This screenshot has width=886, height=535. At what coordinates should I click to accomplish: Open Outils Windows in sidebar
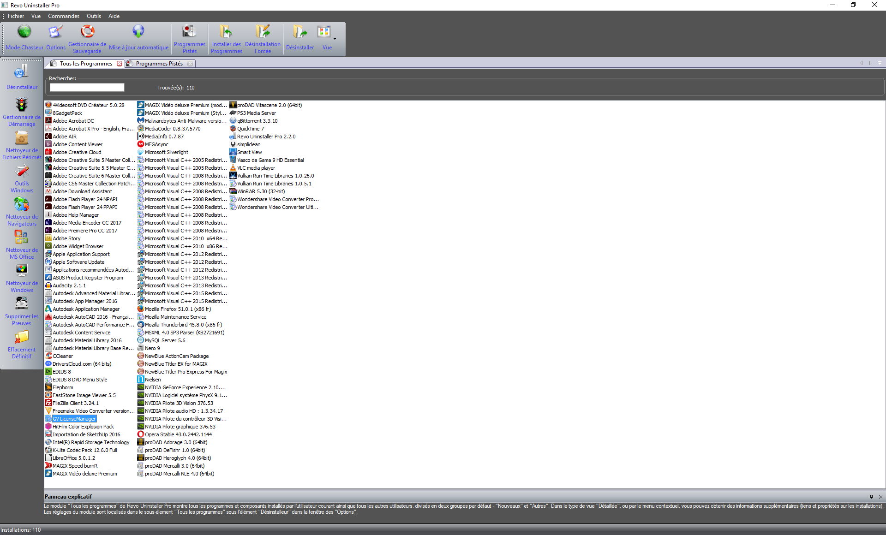click(x=22, y=178)
